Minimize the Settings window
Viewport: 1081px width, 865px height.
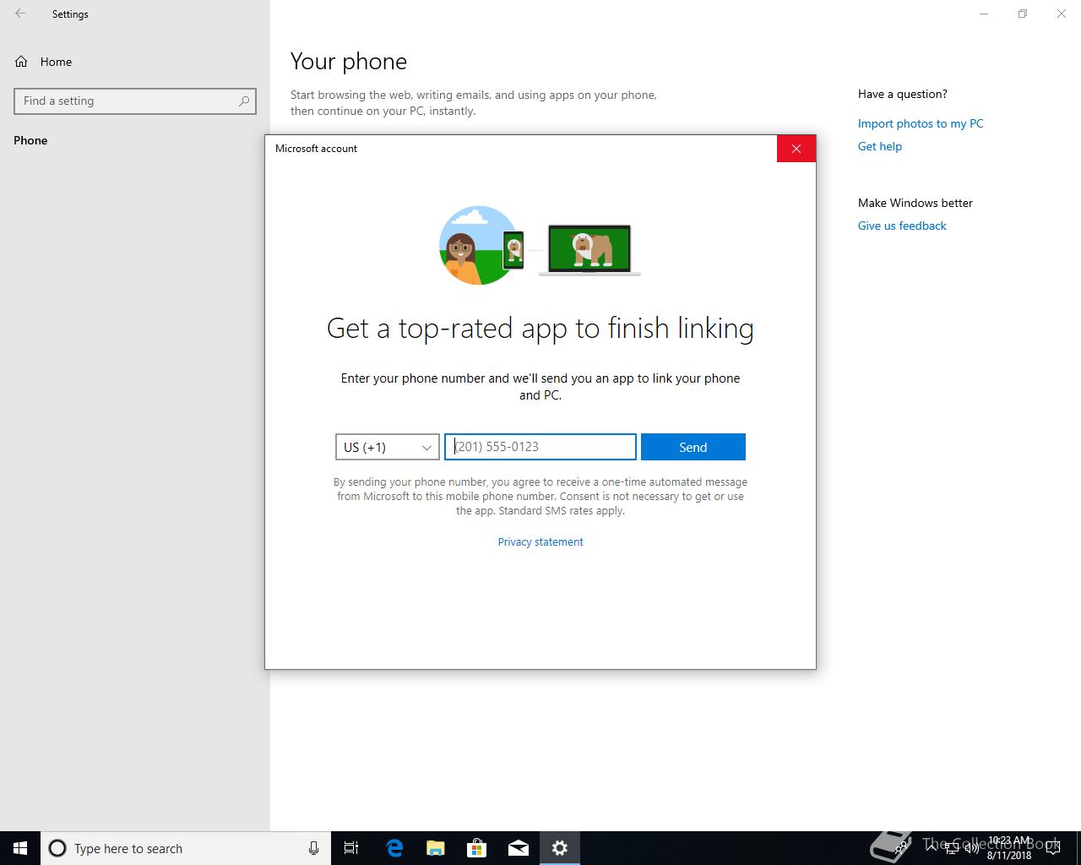[984, 14]
